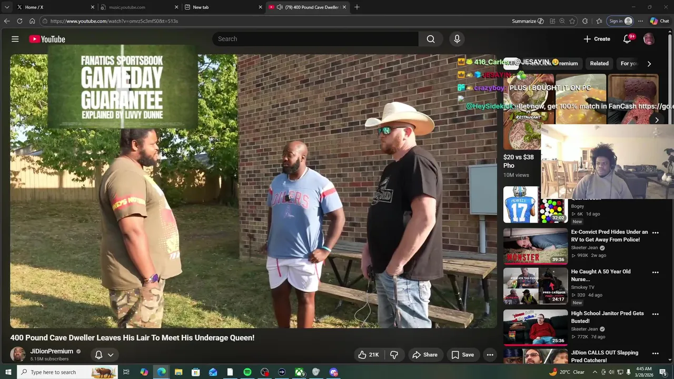Add page to favorites star
Image resolution: width=674 pixels, height=379 pixels.
point(572,21)
